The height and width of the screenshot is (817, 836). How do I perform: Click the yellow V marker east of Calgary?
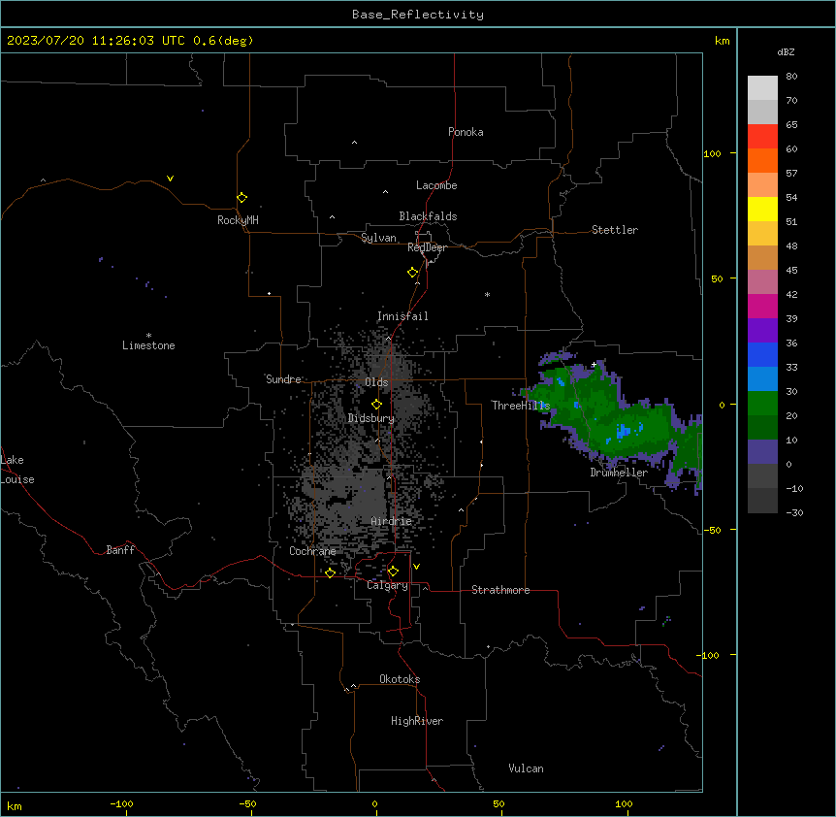(416, 567)
